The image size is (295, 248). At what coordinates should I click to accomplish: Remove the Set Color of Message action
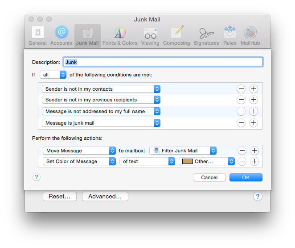pyautogui.click(x=242, y=161)
